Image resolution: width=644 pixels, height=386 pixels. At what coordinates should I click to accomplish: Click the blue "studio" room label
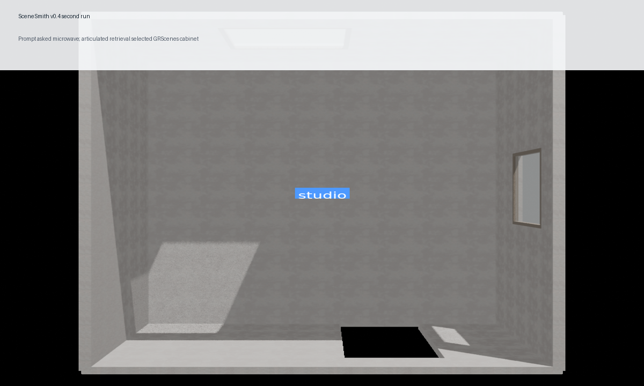(322, 194)
